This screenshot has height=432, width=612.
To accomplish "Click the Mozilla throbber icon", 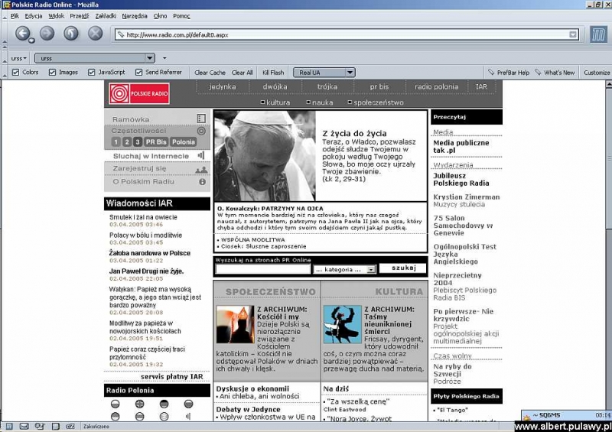I will pyautogui.click(x=597, y=34).
